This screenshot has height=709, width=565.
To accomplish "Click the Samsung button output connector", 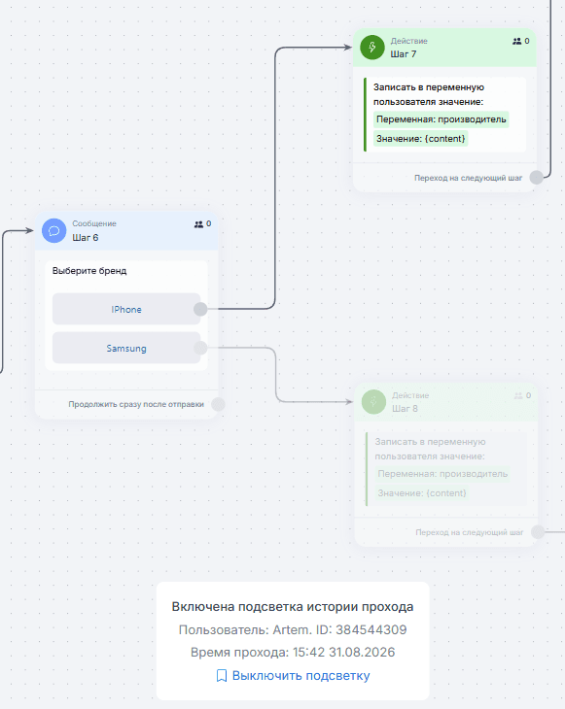I will (200, 348).
